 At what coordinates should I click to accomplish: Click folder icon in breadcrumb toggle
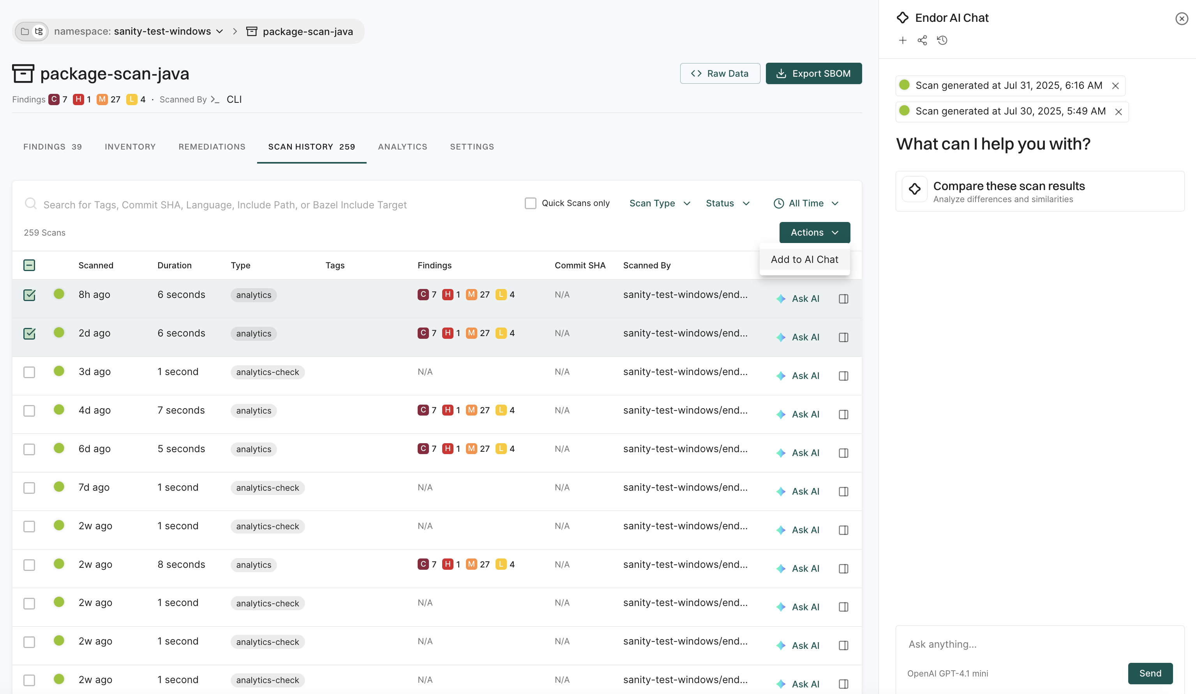[x=25, y=31]
